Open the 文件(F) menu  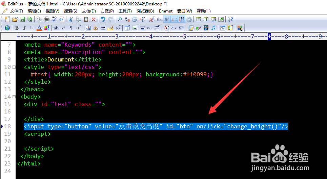17,11
